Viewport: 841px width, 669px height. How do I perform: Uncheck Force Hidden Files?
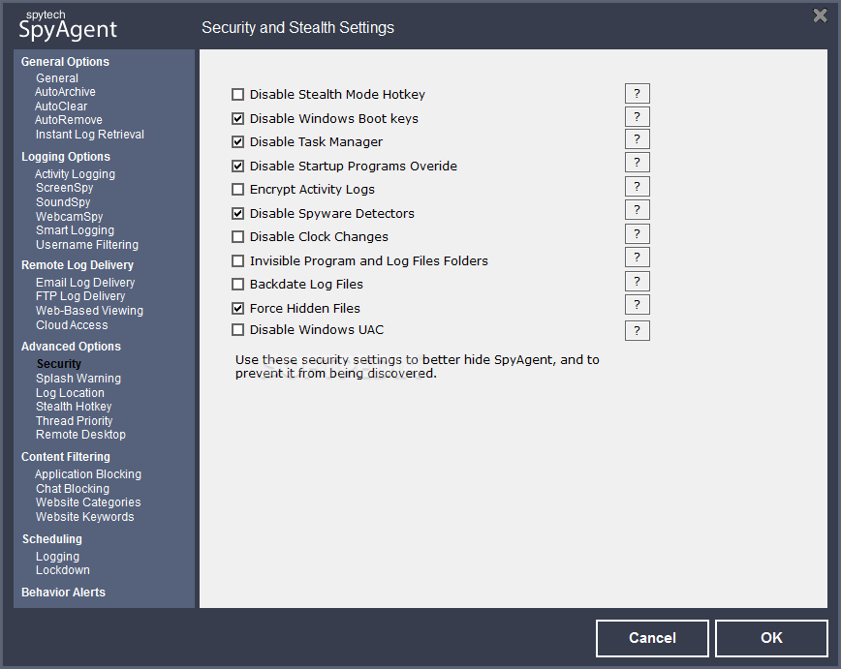(237, 308)
